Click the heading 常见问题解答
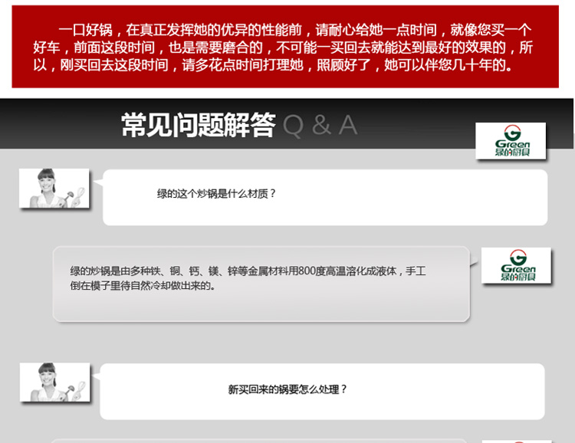The width and height of the screenshot is (575, 443). pyautogui.click(x=199, y=125)
